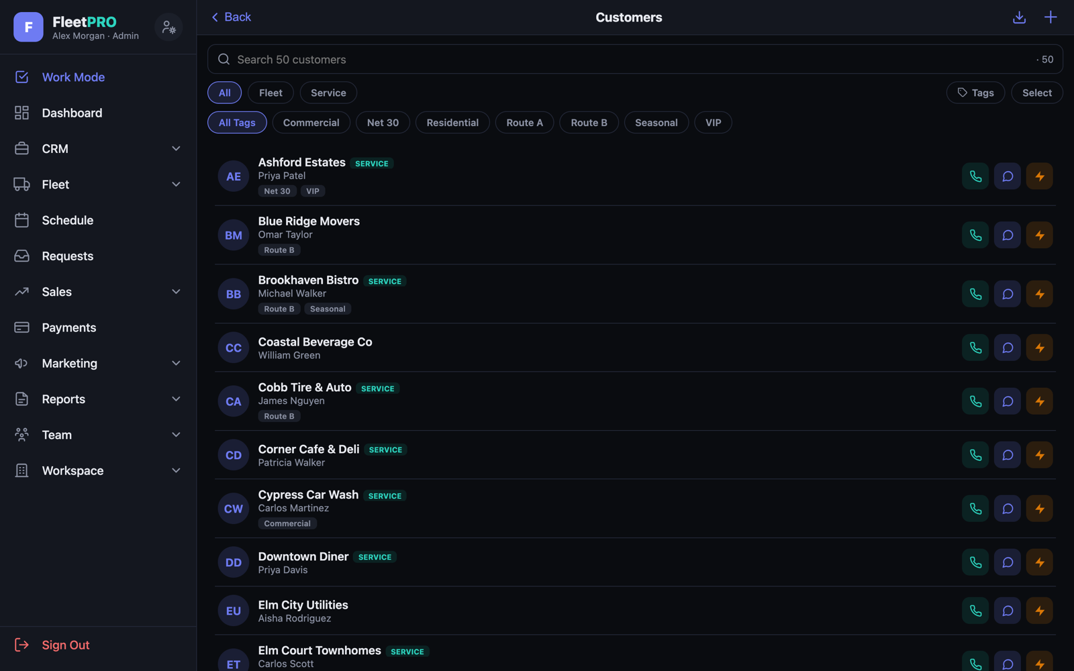Open quick actions for Downtown Diner
1074x671 pixels.
[x=1040, y=562]
